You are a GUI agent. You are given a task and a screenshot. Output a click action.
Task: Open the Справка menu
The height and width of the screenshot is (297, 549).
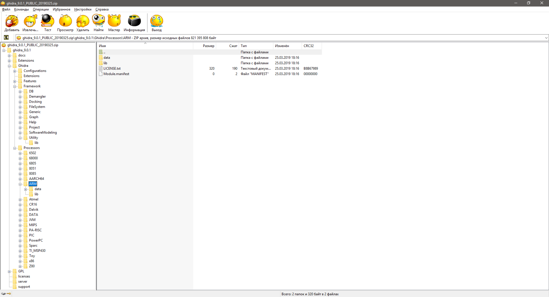pos(102,9)
